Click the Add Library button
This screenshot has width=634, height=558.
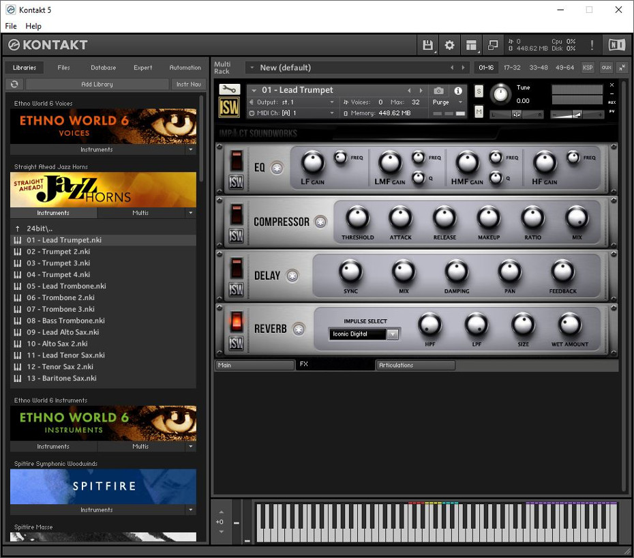click(x=97, y=84)
